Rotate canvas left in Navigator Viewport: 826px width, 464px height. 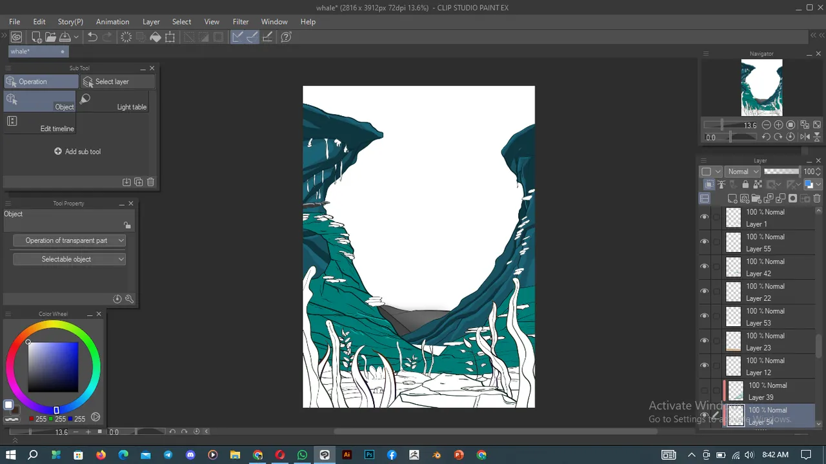(x=766, y=137)
